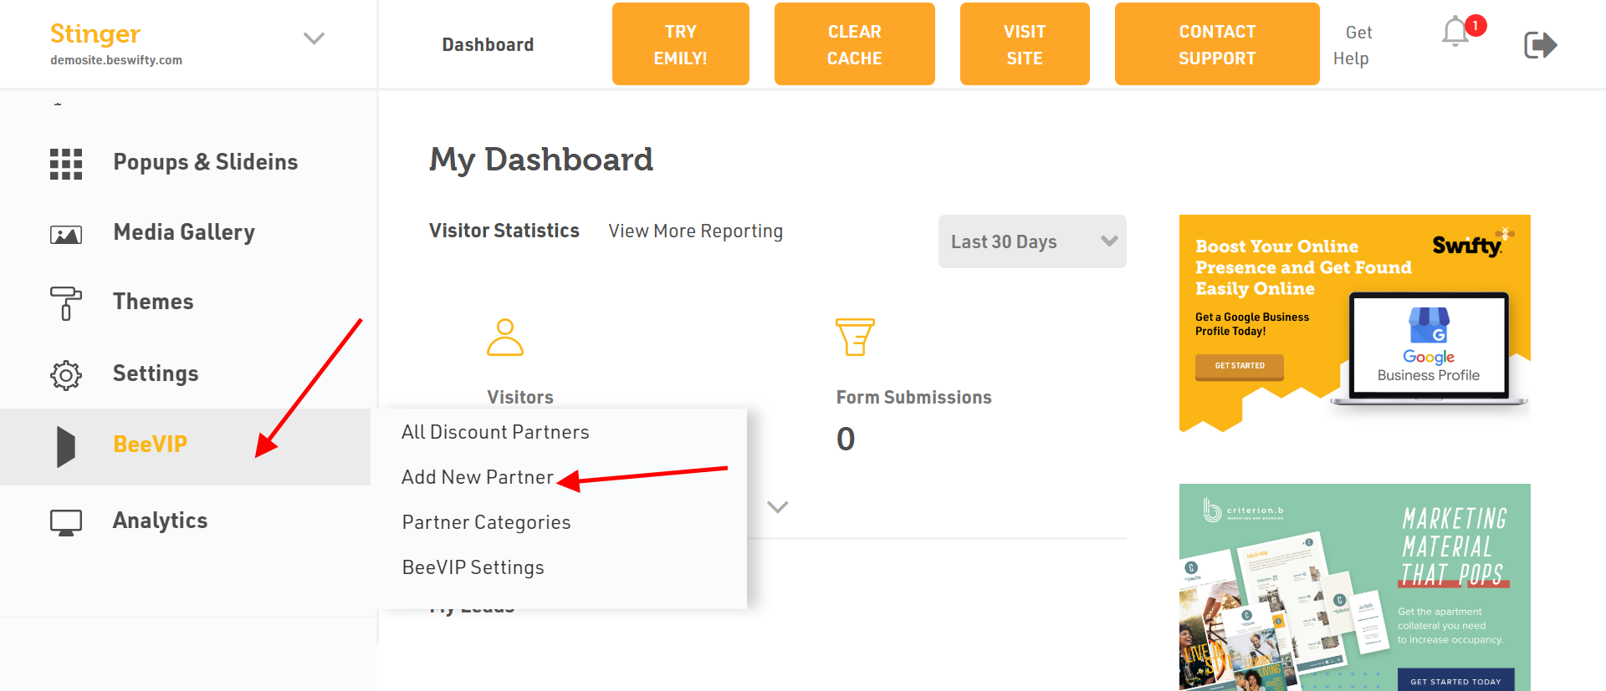Click the Form Submissions funnel icon
This screenshot has height=691, width=1606.
coord(855,337)
